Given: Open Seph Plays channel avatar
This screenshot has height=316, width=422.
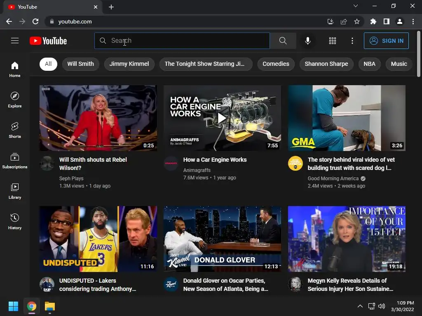Looking at the screenshot, I should coord(47,163).
